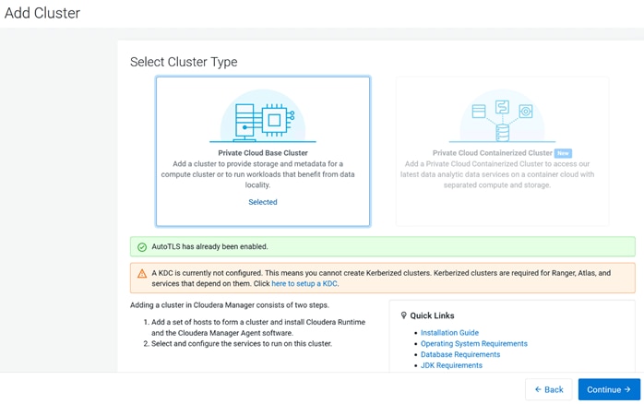The width and height of the screenshot is (644, 404).
Task: Click 'Adding a cluster in Cloudera Manager' sentence
Action: pos(230,305)
